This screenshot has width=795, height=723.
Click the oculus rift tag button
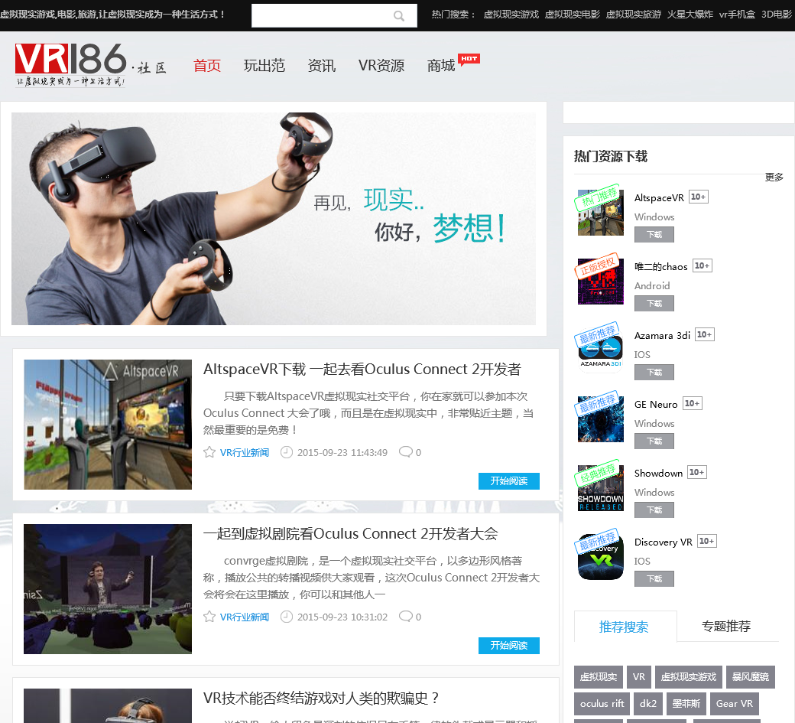tap(602, 704)
